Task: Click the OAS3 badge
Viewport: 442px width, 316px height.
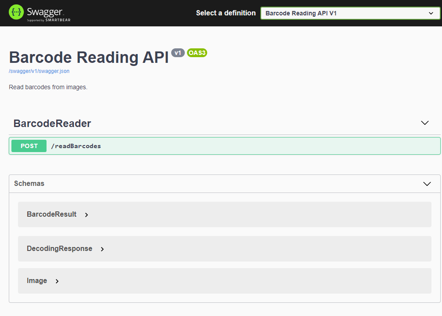Action: pos(197,53)
